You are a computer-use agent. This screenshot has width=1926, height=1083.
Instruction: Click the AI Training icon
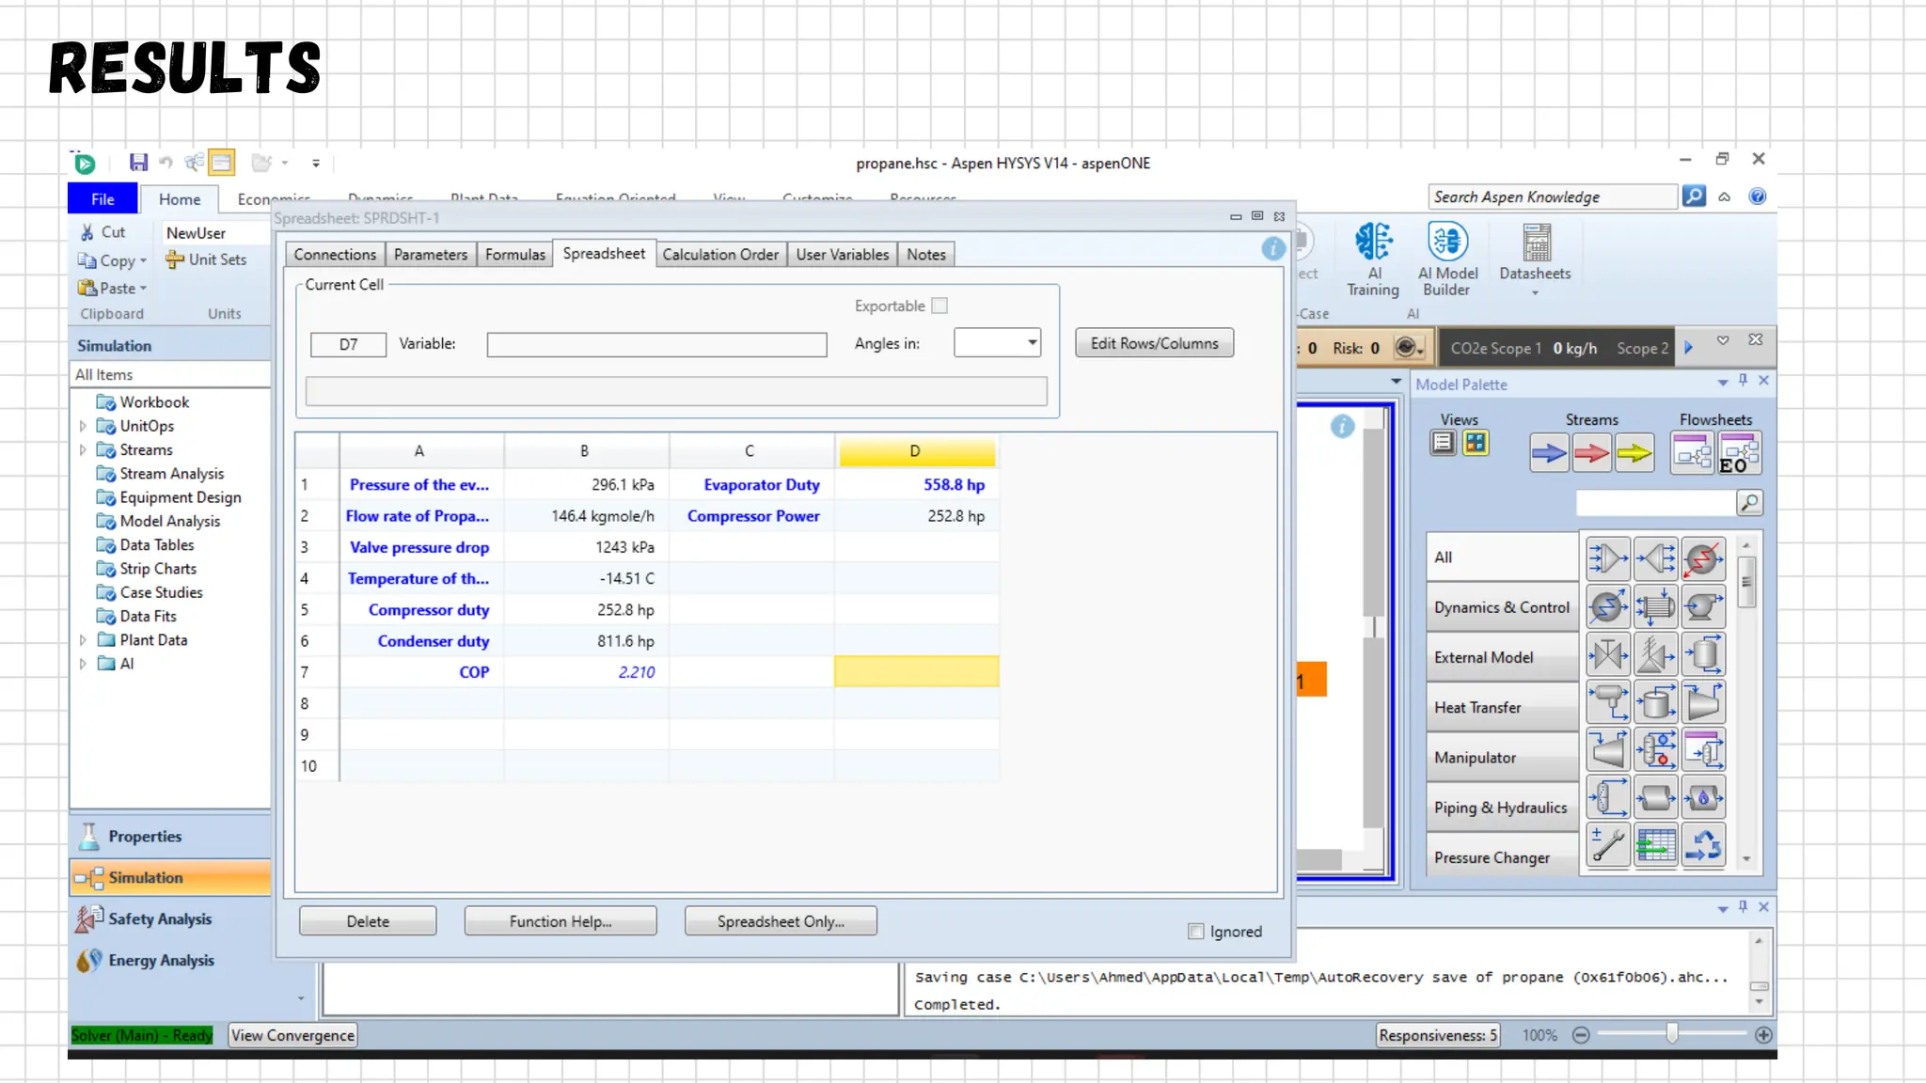[1372, 243]
